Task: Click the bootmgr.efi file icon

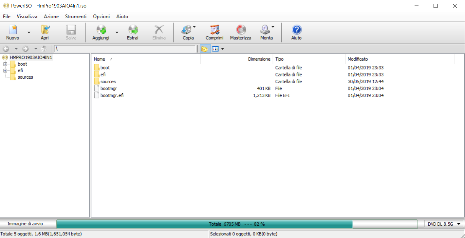Action: (x=97, y=95)
